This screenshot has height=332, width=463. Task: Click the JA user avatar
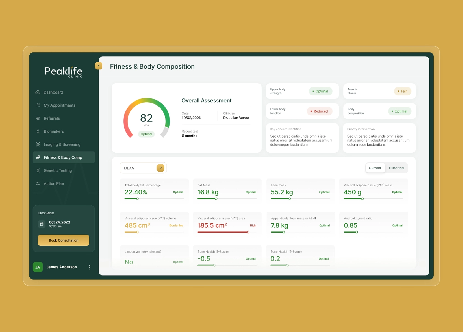[38, 267]
